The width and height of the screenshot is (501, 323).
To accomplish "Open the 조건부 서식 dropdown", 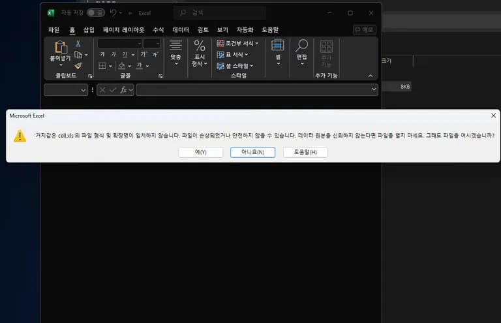I will (237, 44).
